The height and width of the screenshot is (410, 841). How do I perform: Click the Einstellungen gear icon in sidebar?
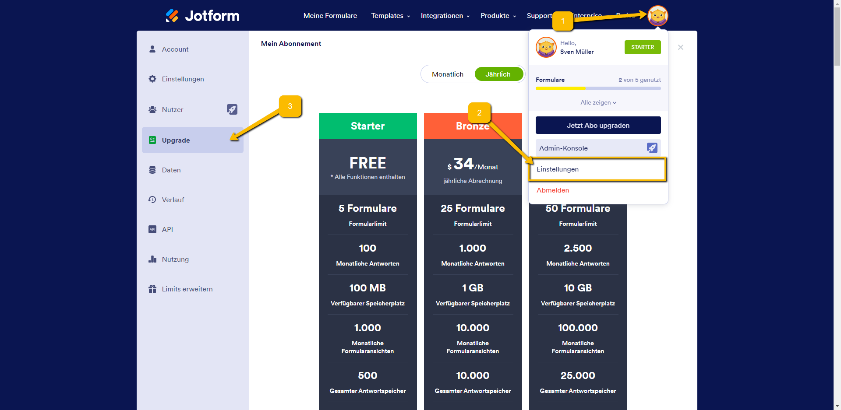(152, 79)
